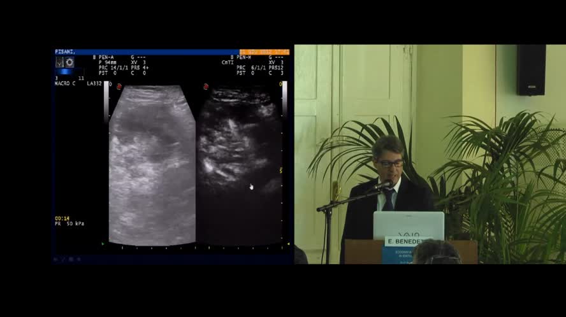Click the LA332 probe label
This screenshot has width=566, height=317.
coord(94,83)
